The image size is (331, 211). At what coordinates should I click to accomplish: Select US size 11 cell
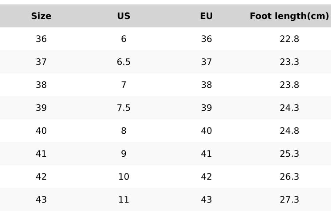click(x=124, y=200)
